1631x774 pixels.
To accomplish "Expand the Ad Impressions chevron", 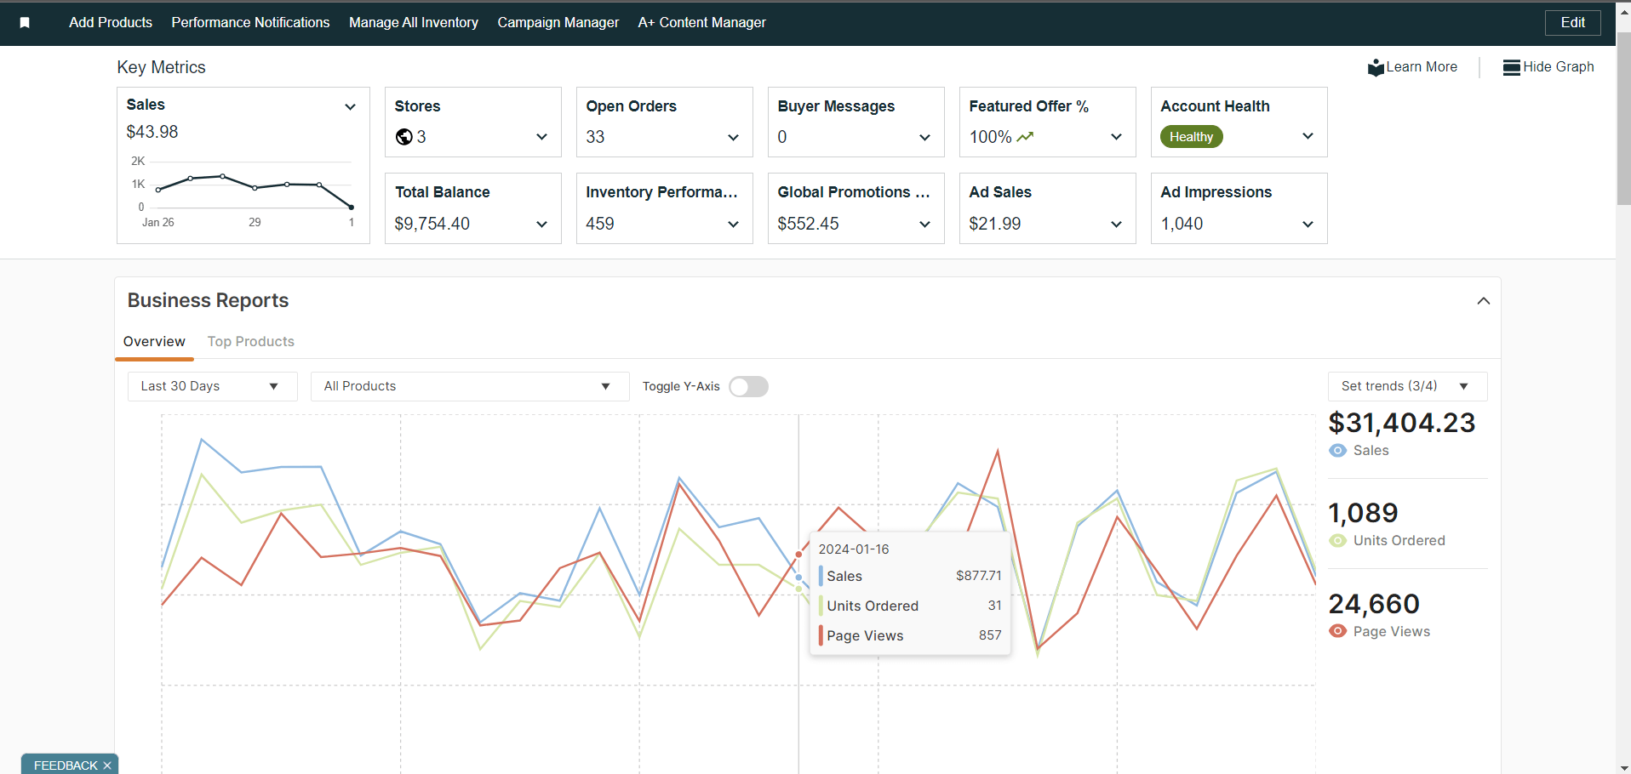I will pyautogui.click(x=1308, y=225).
